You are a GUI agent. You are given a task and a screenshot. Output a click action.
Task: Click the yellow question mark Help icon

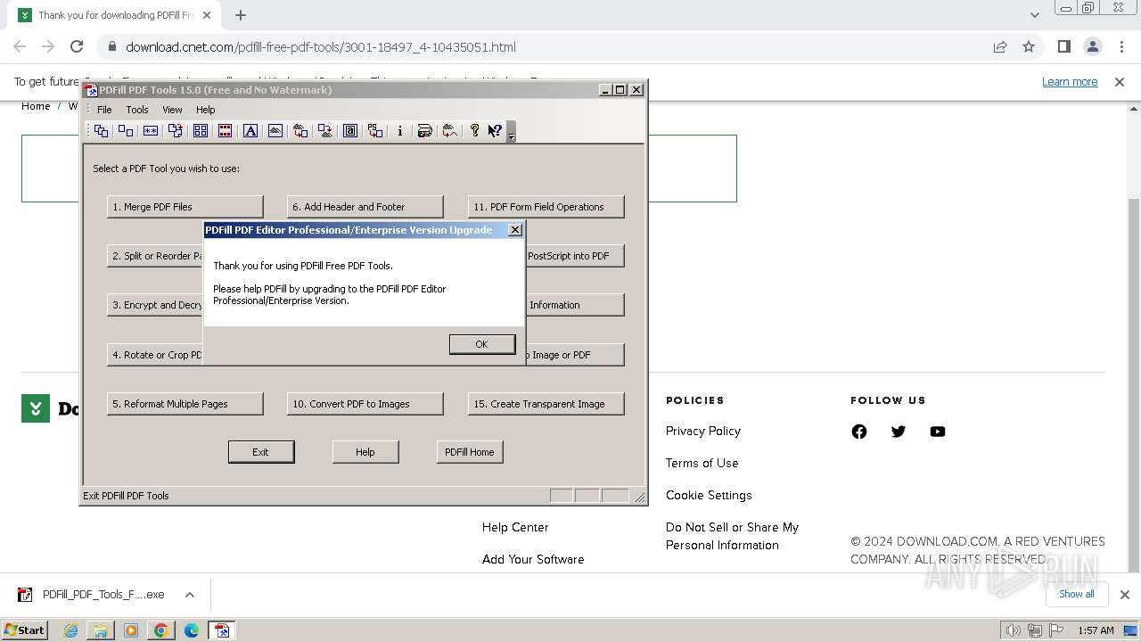[474, 131]
